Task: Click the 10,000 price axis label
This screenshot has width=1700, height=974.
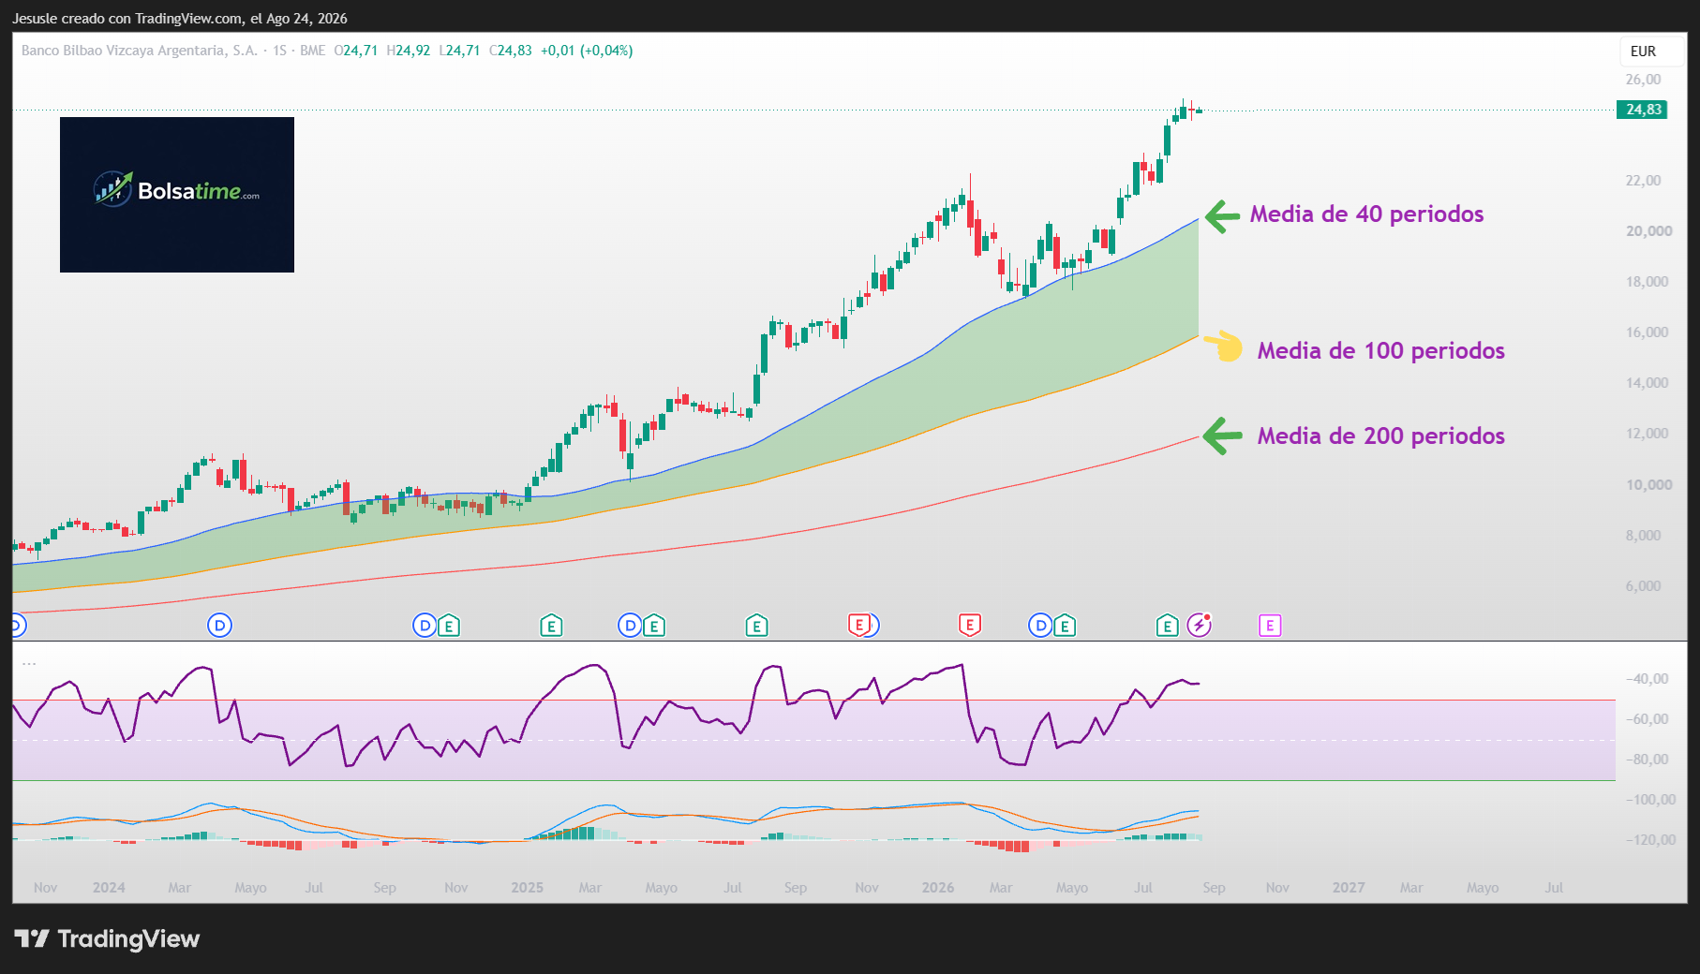Action: pos(1648,485)
